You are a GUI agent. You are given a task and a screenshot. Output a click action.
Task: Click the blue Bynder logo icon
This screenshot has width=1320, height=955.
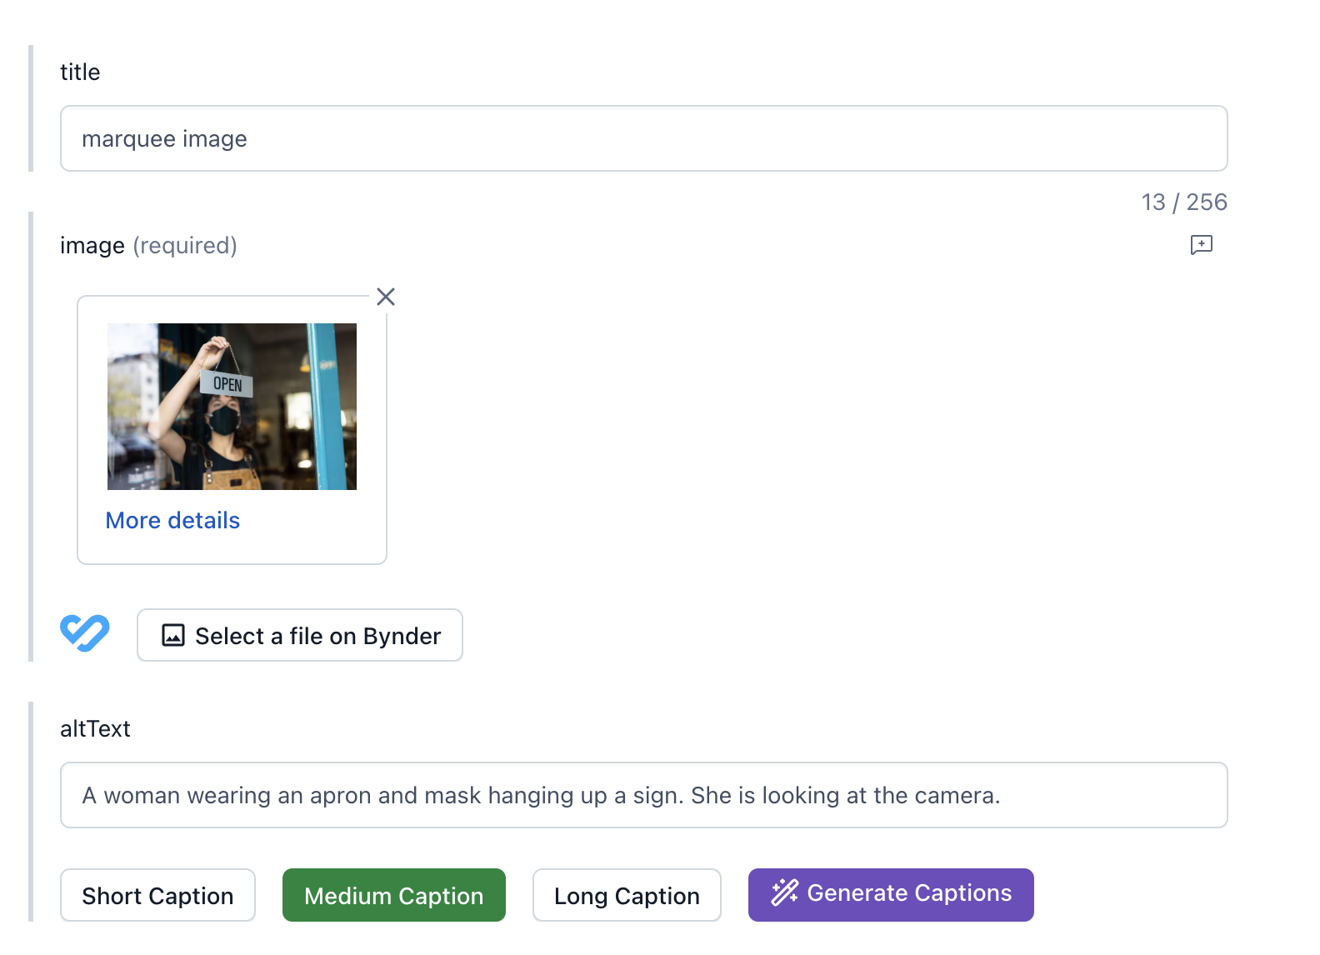click(84, 633)
